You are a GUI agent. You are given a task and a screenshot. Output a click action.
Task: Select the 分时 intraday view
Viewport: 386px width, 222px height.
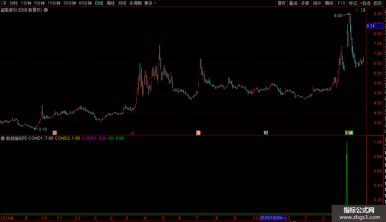(x=14, y=3)
